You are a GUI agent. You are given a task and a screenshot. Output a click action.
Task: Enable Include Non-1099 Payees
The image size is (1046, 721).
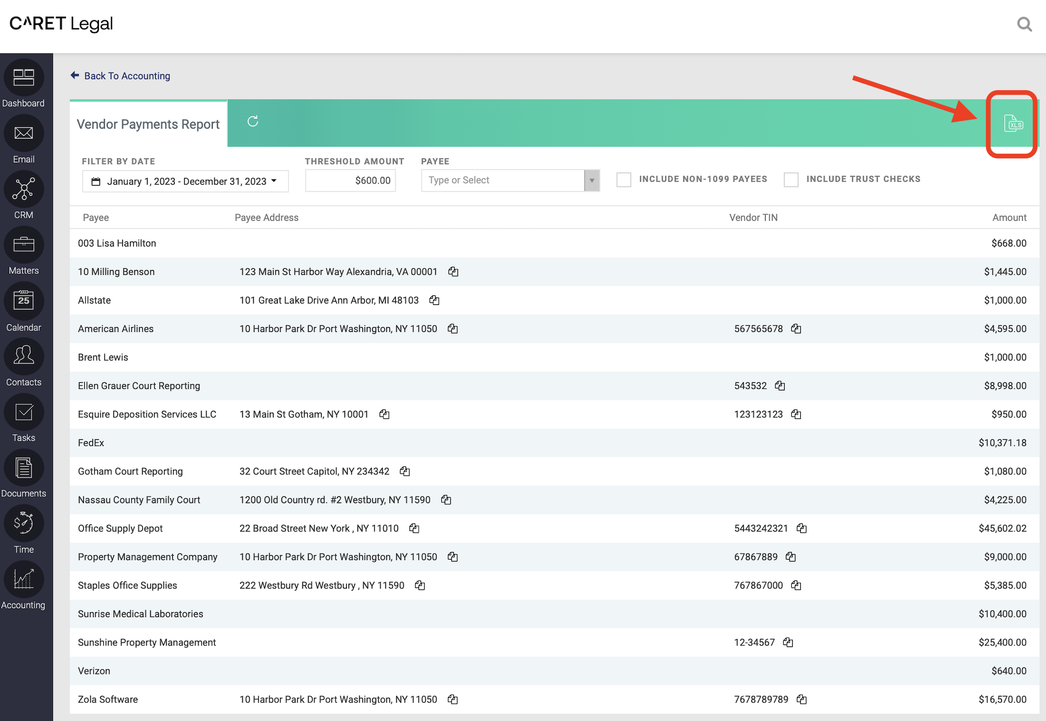624,179
